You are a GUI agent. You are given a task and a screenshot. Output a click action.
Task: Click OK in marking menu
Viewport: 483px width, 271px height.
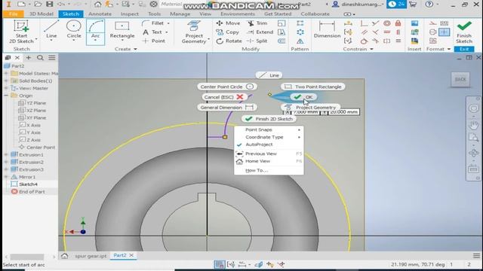pyautogui.click(x=303, y=97)
